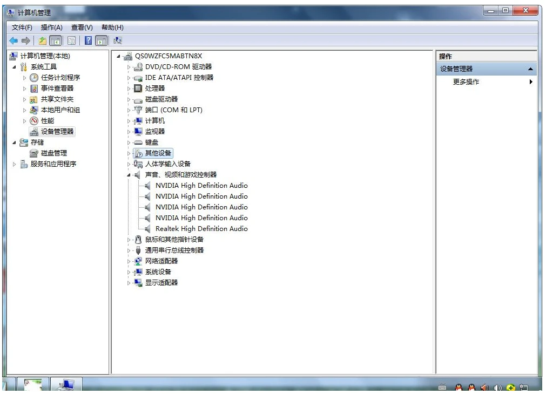This screenshot has width=546, height=394.
Task: Click the Computer Management taskbar button
Action: [x=66, y=384]
